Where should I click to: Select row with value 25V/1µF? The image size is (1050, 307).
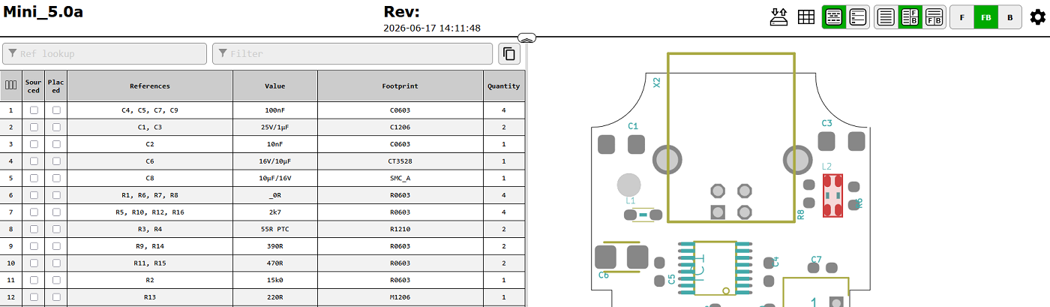[262, 128]
